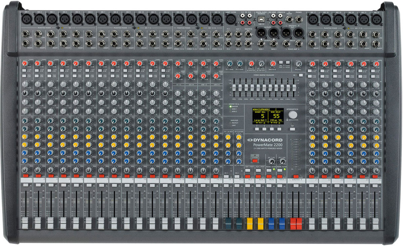Viewport: 403px width, 246px height.
Task: Click the LAMP 12V/5W socket
Action: click(x=231, y=19)
